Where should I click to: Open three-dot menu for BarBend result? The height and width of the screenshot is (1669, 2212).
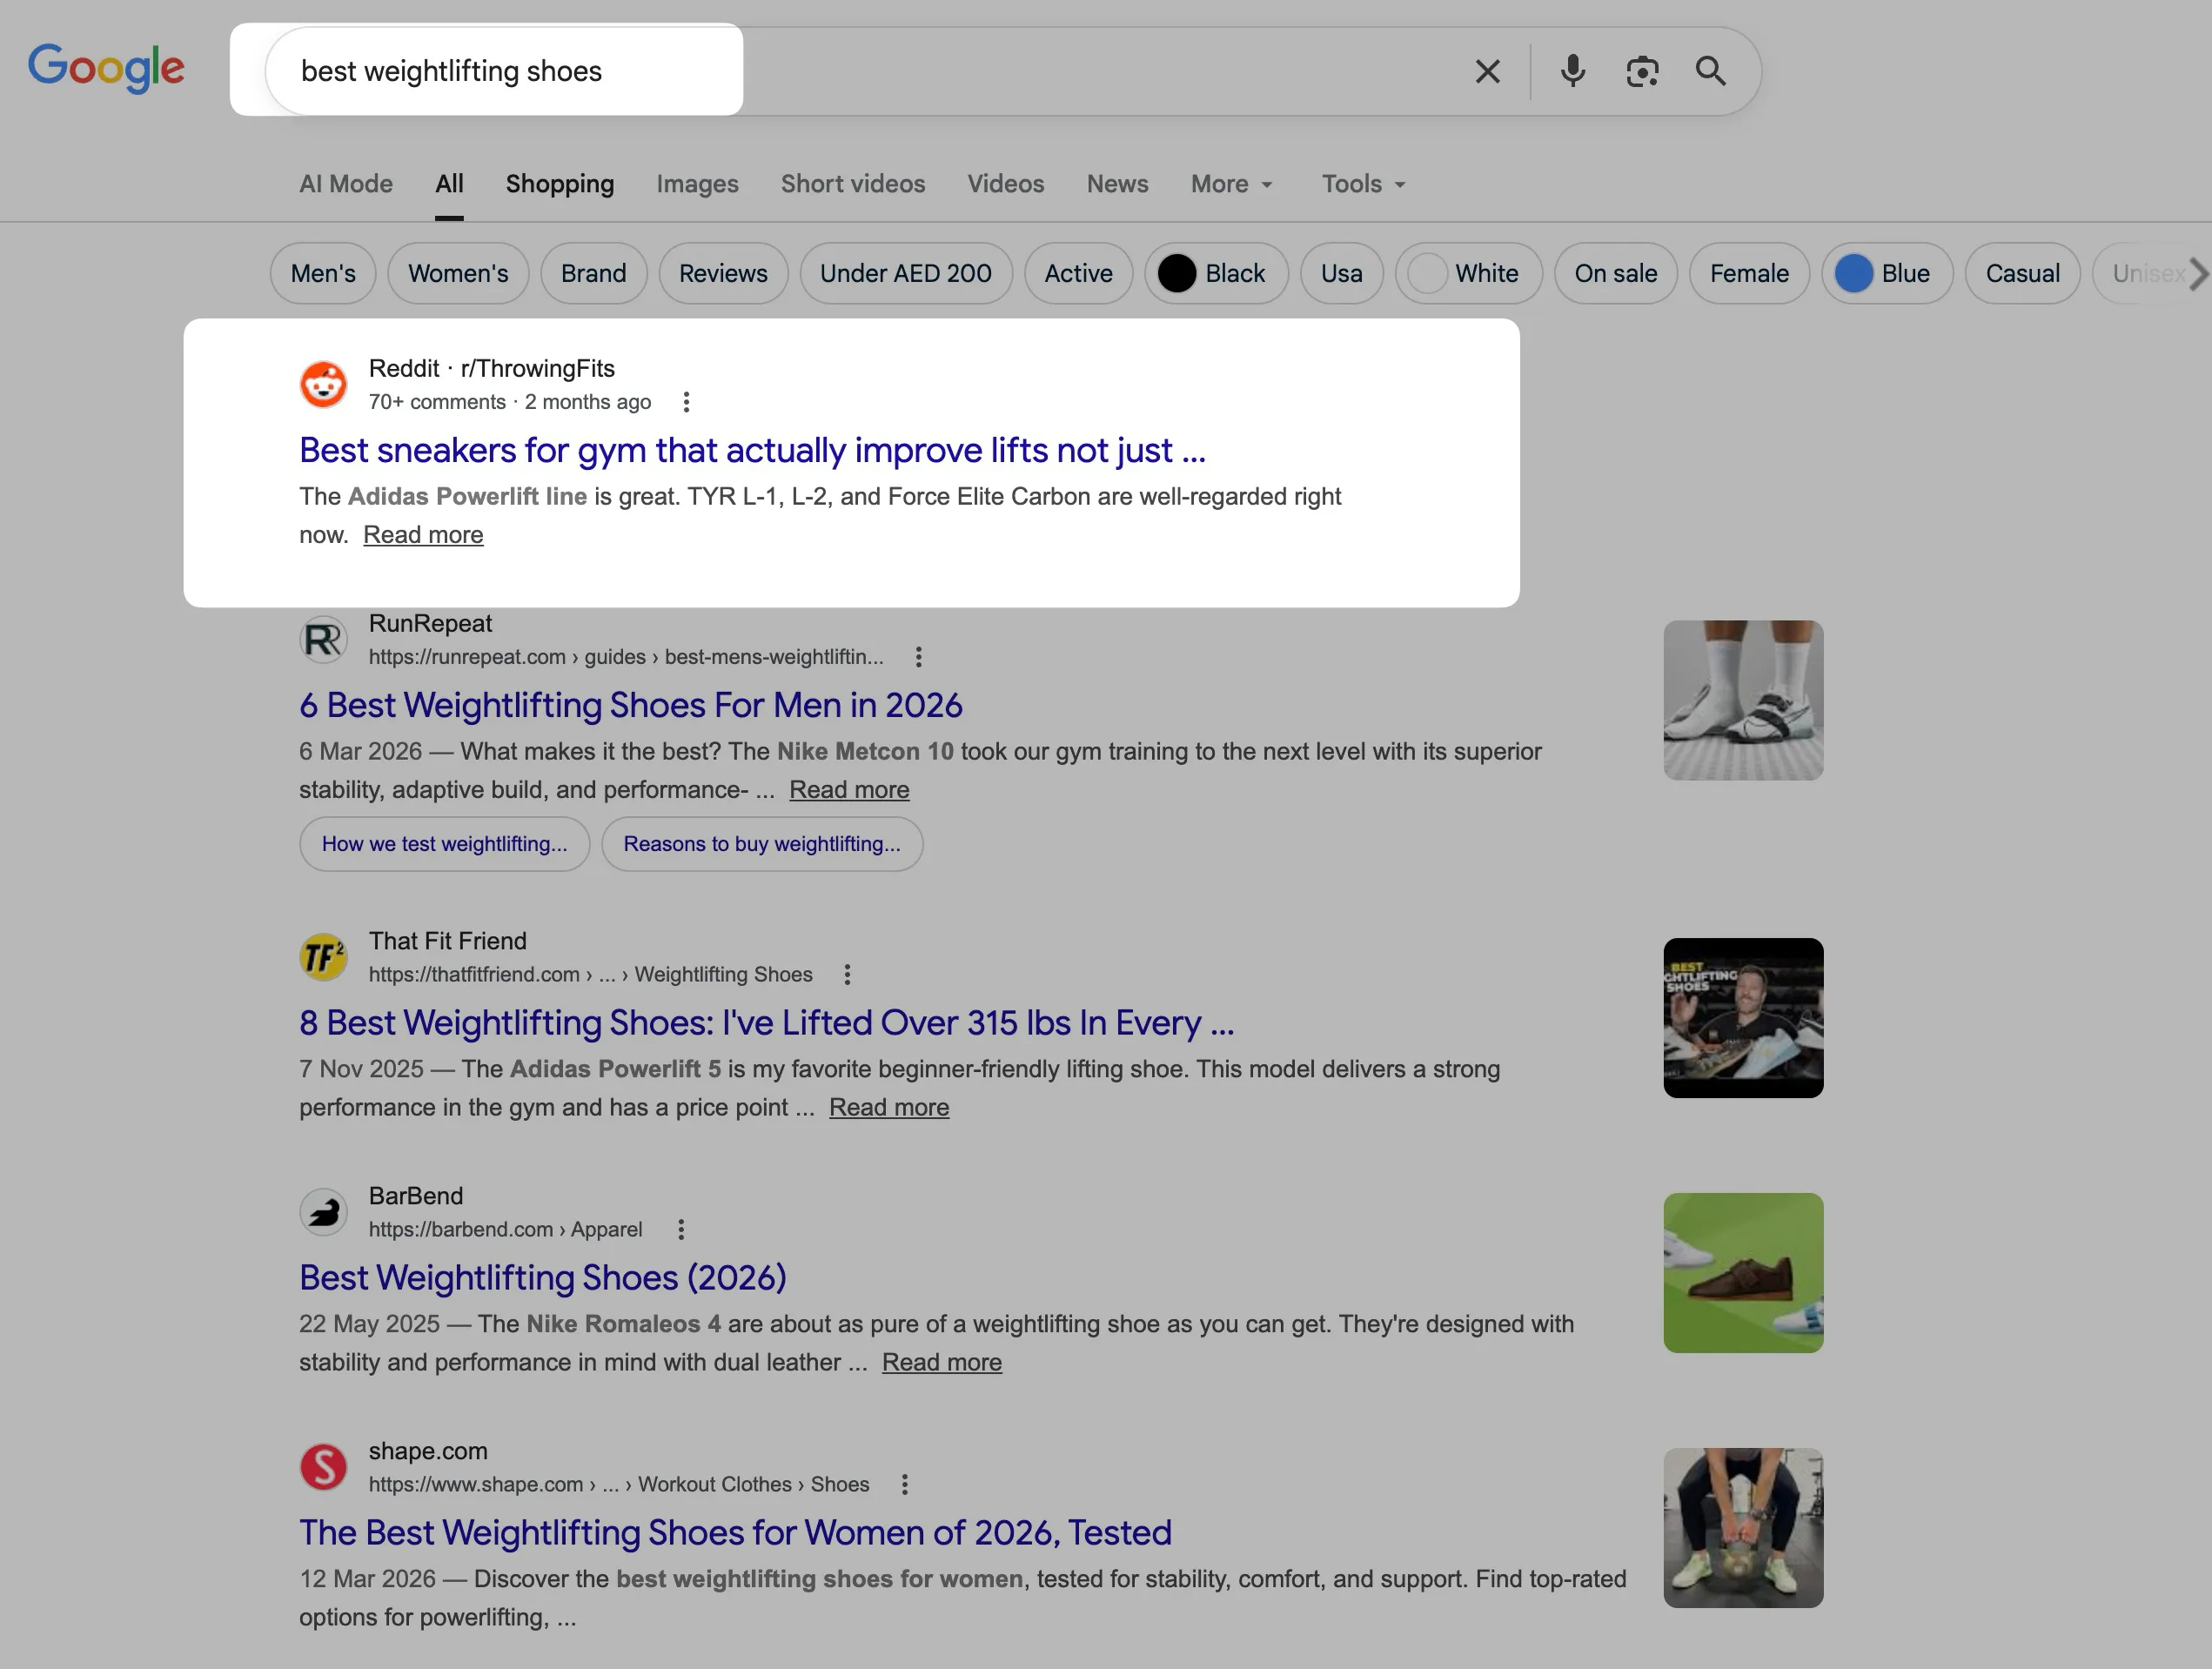(x=681, y=1229)
